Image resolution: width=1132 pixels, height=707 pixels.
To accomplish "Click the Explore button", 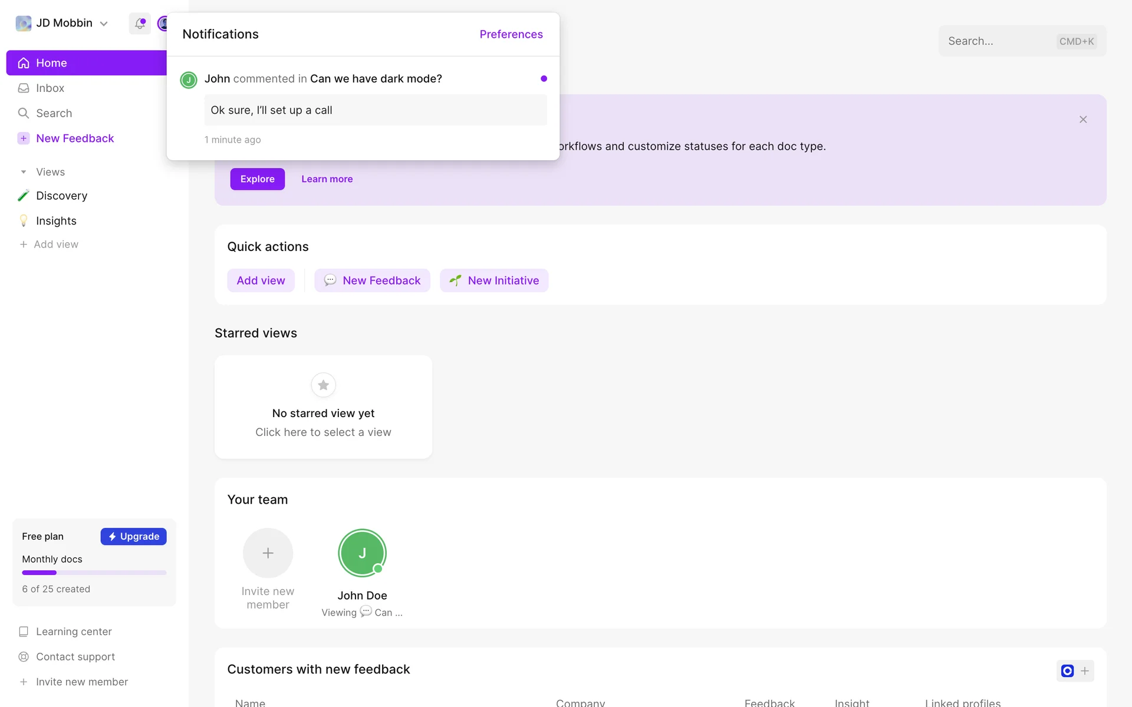I will (257, 179).
